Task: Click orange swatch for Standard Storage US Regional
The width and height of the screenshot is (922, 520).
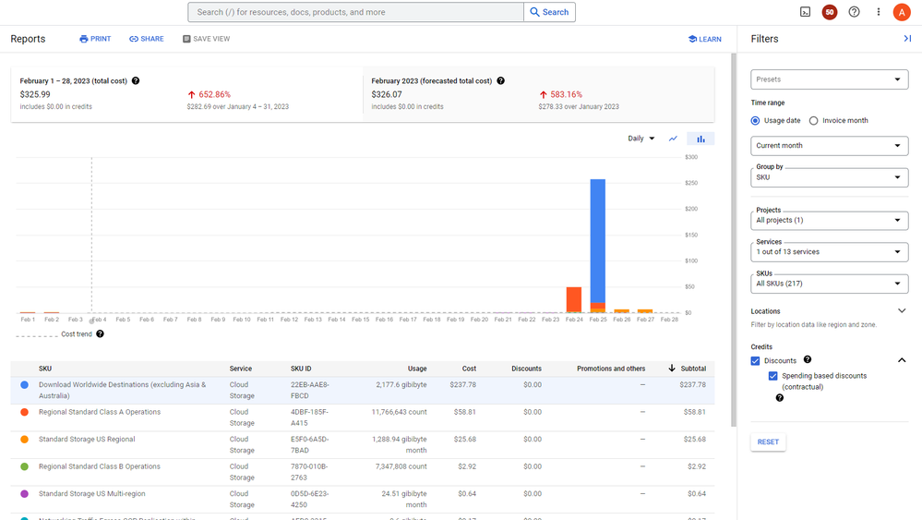Action: tap(24, 439)
